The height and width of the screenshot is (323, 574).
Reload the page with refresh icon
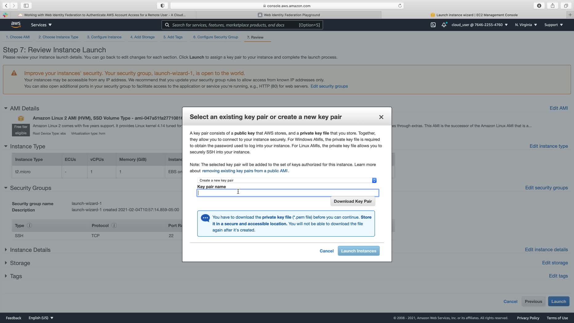(400, 6)
